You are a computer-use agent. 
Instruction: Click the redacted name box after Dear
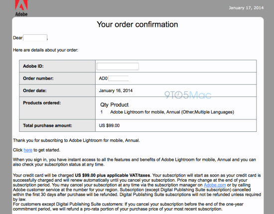[35, 38]
